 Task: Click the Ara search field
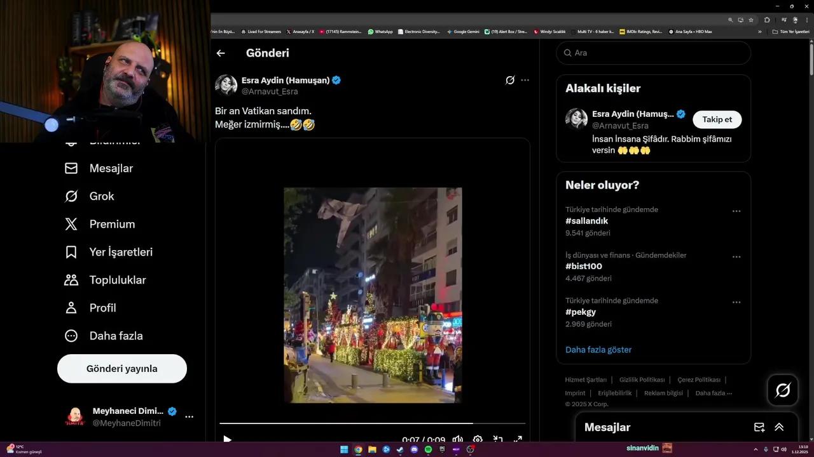coord(655,53)
